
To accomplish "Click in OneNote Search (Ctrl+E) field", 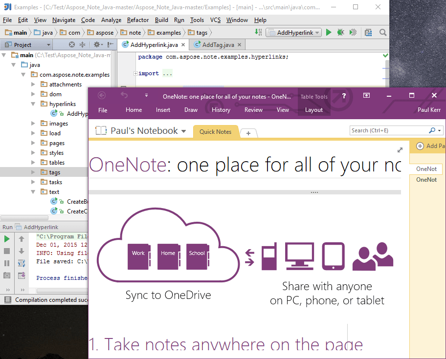I will click(389, 130).
